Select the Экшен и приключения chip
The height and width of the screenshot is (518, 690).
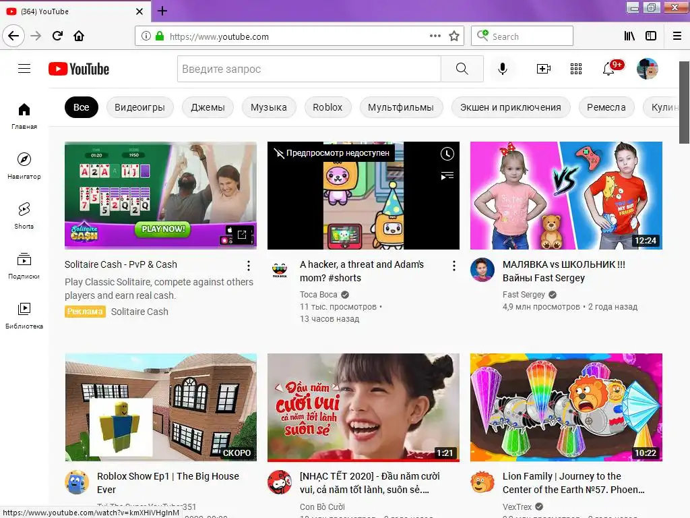[511, 107]
